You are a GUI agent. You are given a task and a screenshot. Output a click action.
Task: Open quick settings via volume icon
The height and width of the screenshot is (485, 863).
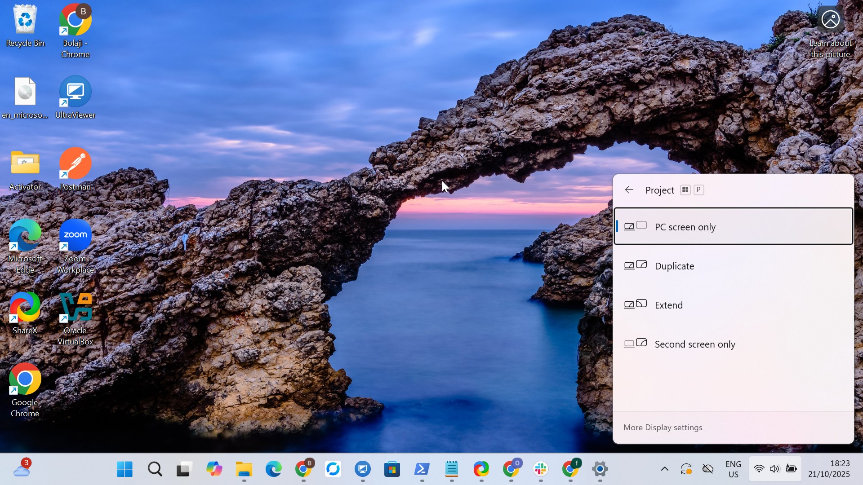point(774,469)
